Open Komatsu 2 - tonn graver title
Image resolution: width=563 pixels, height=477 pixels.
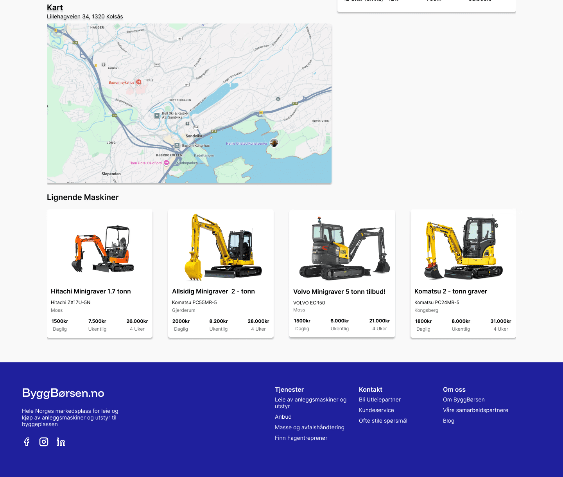tap(451, 291)
